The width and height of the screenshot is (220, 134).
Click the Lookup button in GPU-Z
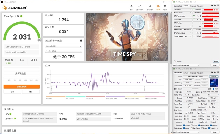(214, 77)
